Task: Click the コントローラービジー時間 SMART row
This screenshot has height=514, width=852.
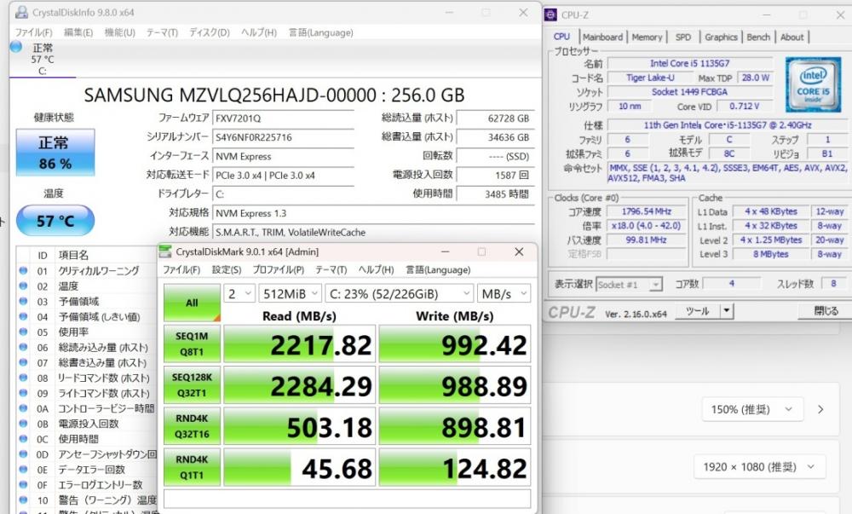Action: (87, 408)
